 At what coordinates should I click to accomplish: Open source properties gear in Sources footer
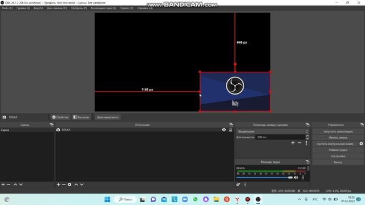(x=70, y=184)
